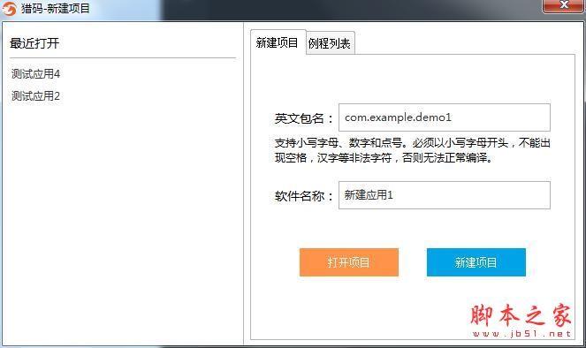Select the 最近打开 heading text

click(x=34, y=43)
